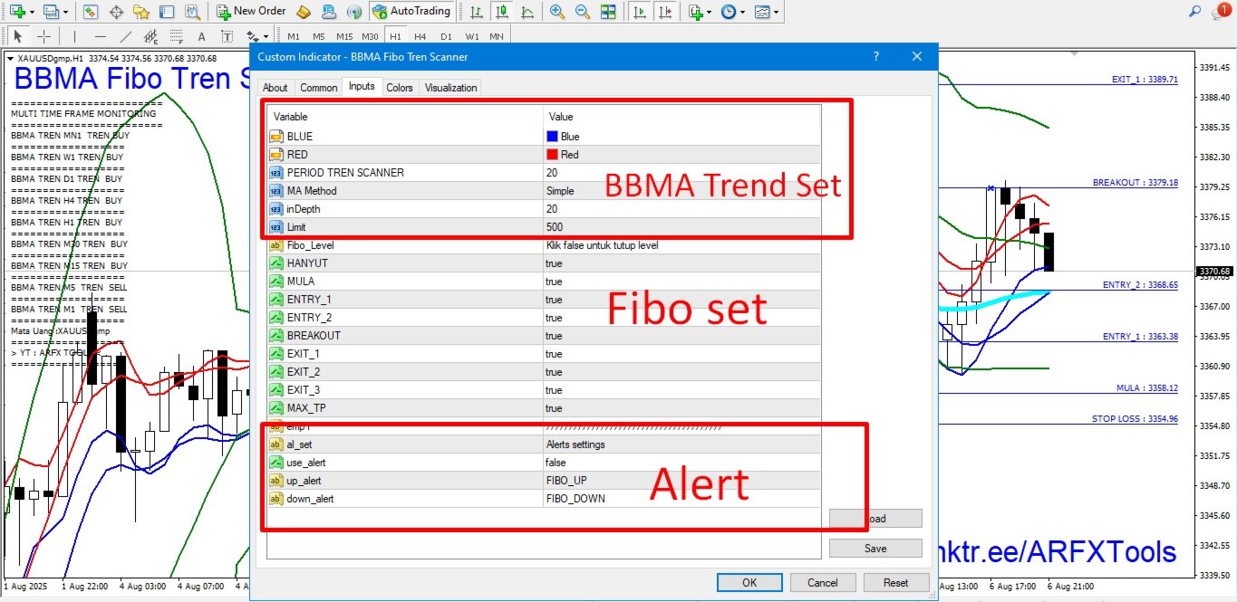Edit PERIOD TREN SCANNER value 20
The height and width of the screenshot is (602, 1237).
pos(681,172)
